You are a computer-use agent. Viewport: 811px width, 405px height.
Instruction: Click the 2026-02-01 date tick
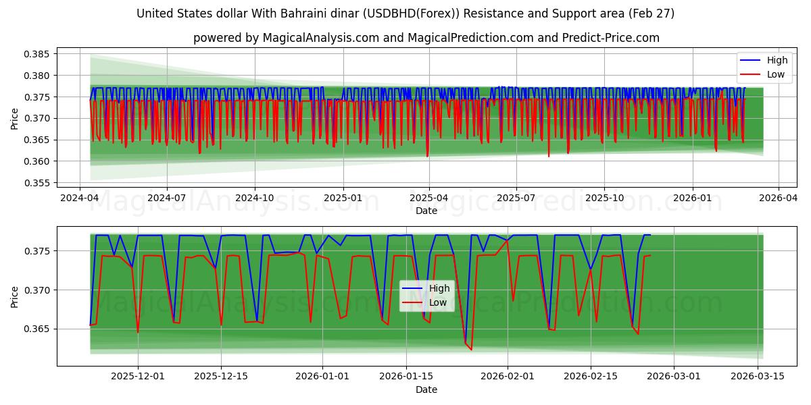pos(507,377)
